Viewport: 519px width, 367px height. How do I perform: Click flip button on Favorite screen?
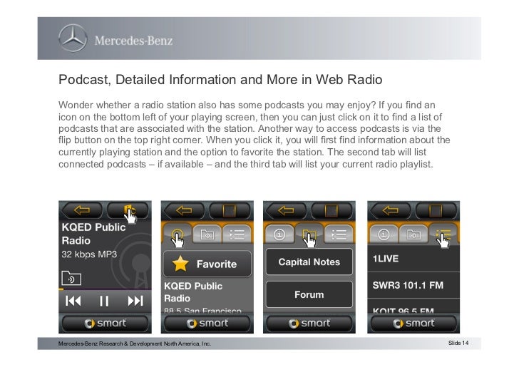tap(230, 210)
